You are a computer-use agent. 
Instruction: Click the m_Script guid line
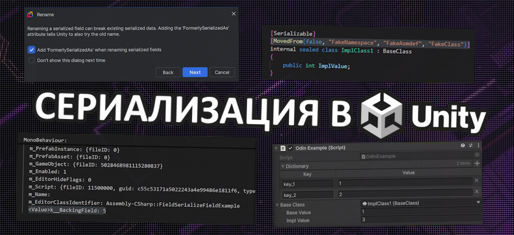[142, 188]
